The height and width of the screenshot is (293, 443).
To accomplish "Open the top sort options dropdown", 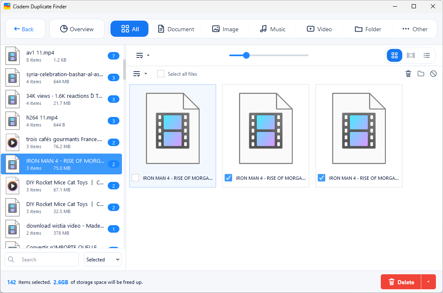I will click(x=143, y=55).
